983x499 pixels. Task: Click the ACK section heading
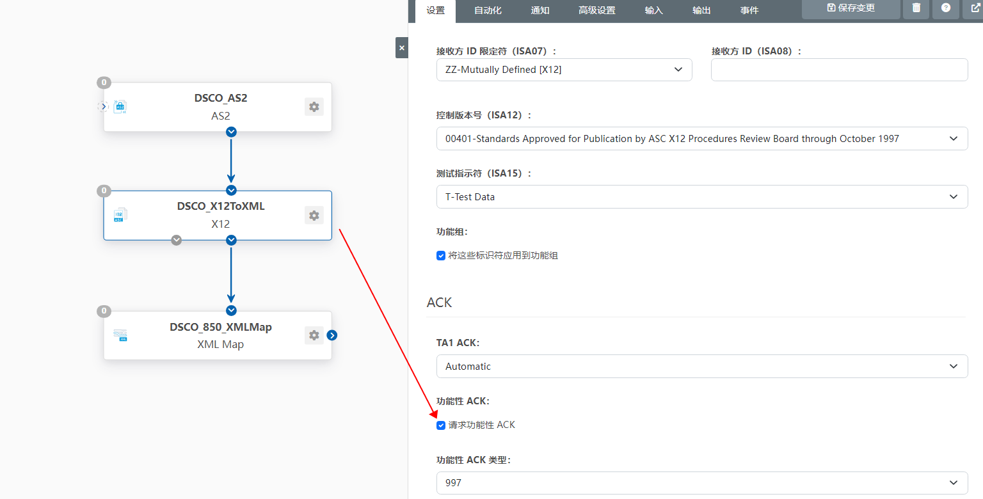point(440,303)
